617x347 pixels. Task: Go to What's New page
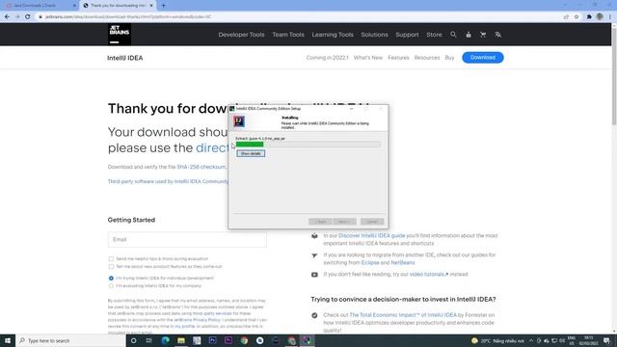[x=368, y=58]
